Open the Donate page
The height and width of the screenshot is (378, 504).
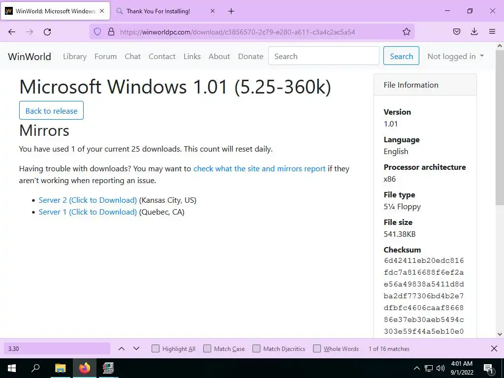pos(251,56)
